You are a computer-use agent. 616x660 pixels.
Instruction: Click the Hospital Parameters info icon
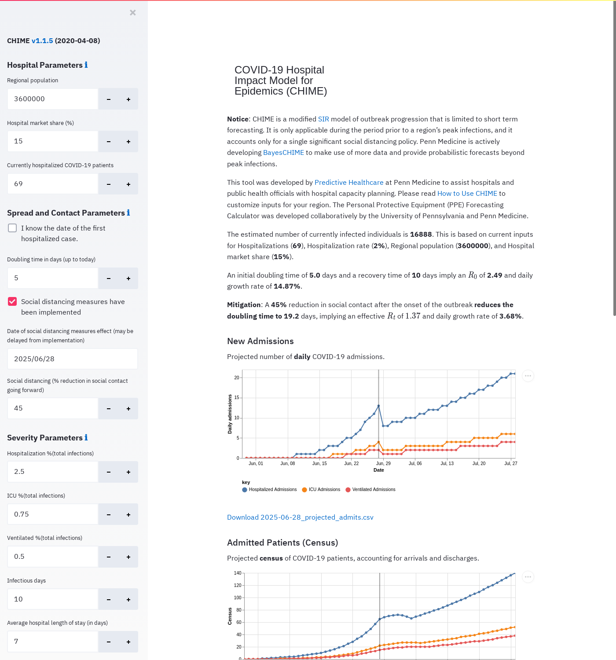pos(86,65)
